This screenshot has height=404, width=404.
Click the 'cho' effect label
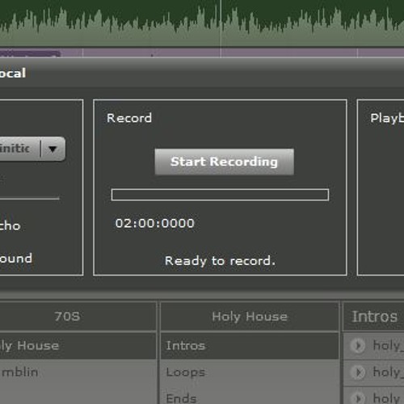pyautogui.click(x=10, y=225)
